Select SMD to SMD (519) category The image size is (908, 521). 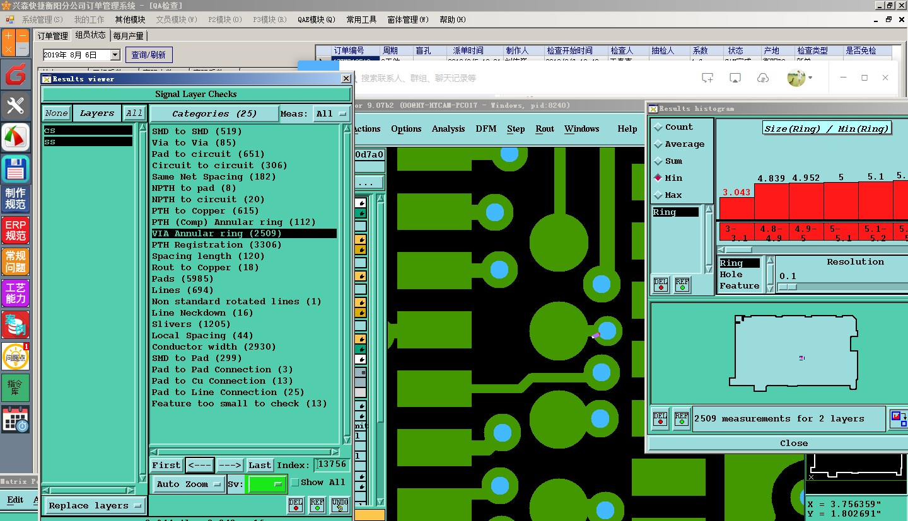coord(197,131)
